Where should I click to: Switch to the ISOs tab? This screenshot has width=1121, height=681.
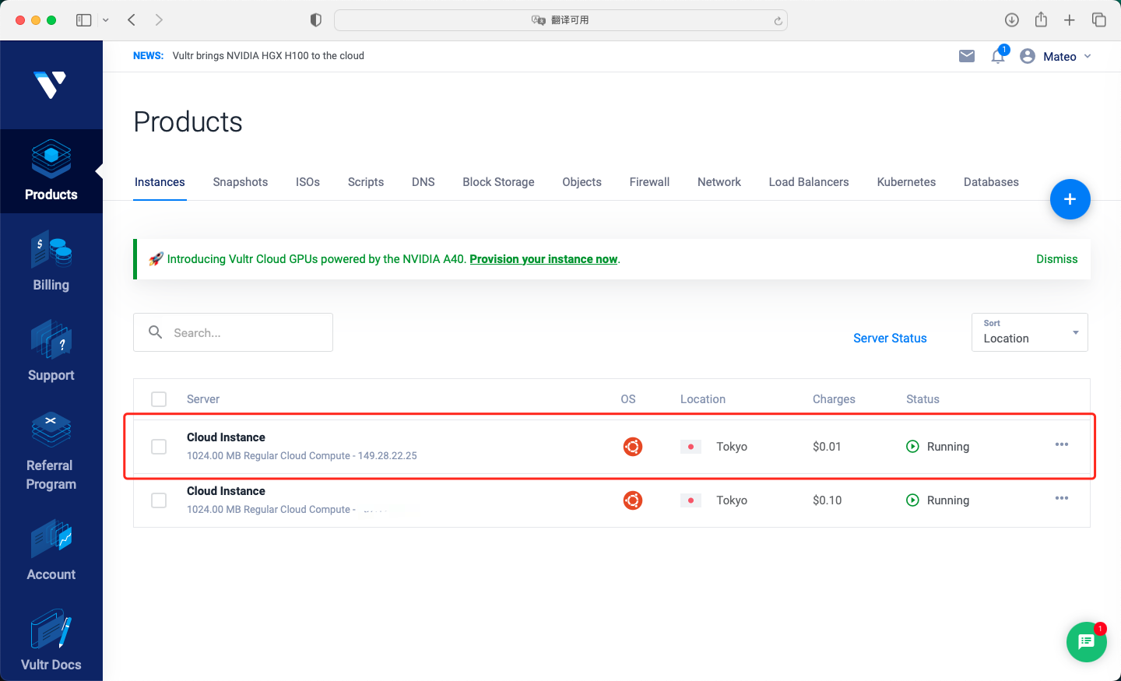point(307,182)
